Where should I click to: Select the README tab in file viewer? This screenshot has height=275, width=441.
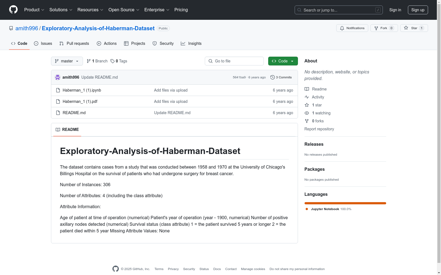coord(67,130)
